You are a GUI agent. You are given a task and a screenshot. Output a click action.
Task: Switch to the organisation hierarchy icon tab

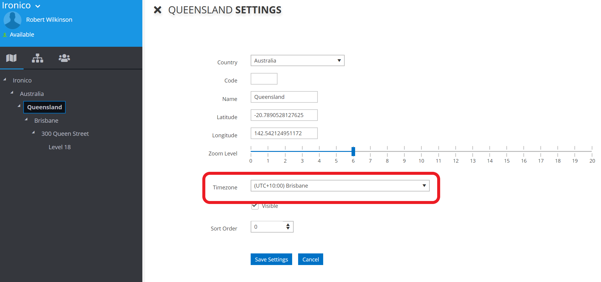coord(38,58)
